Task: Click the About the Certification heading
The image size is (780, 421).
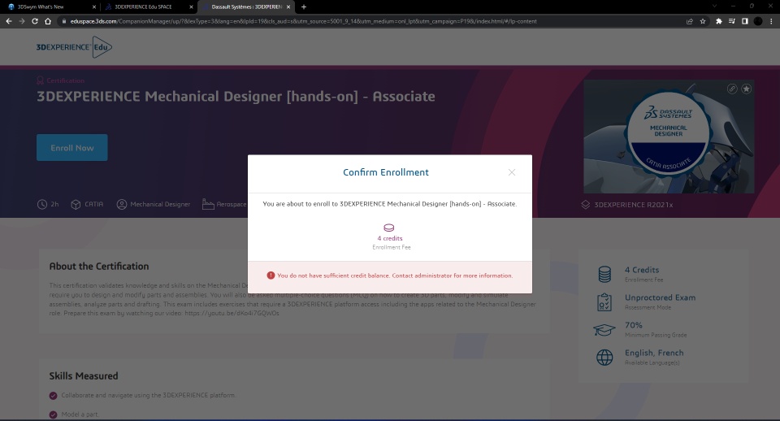Action: point(99,267)
